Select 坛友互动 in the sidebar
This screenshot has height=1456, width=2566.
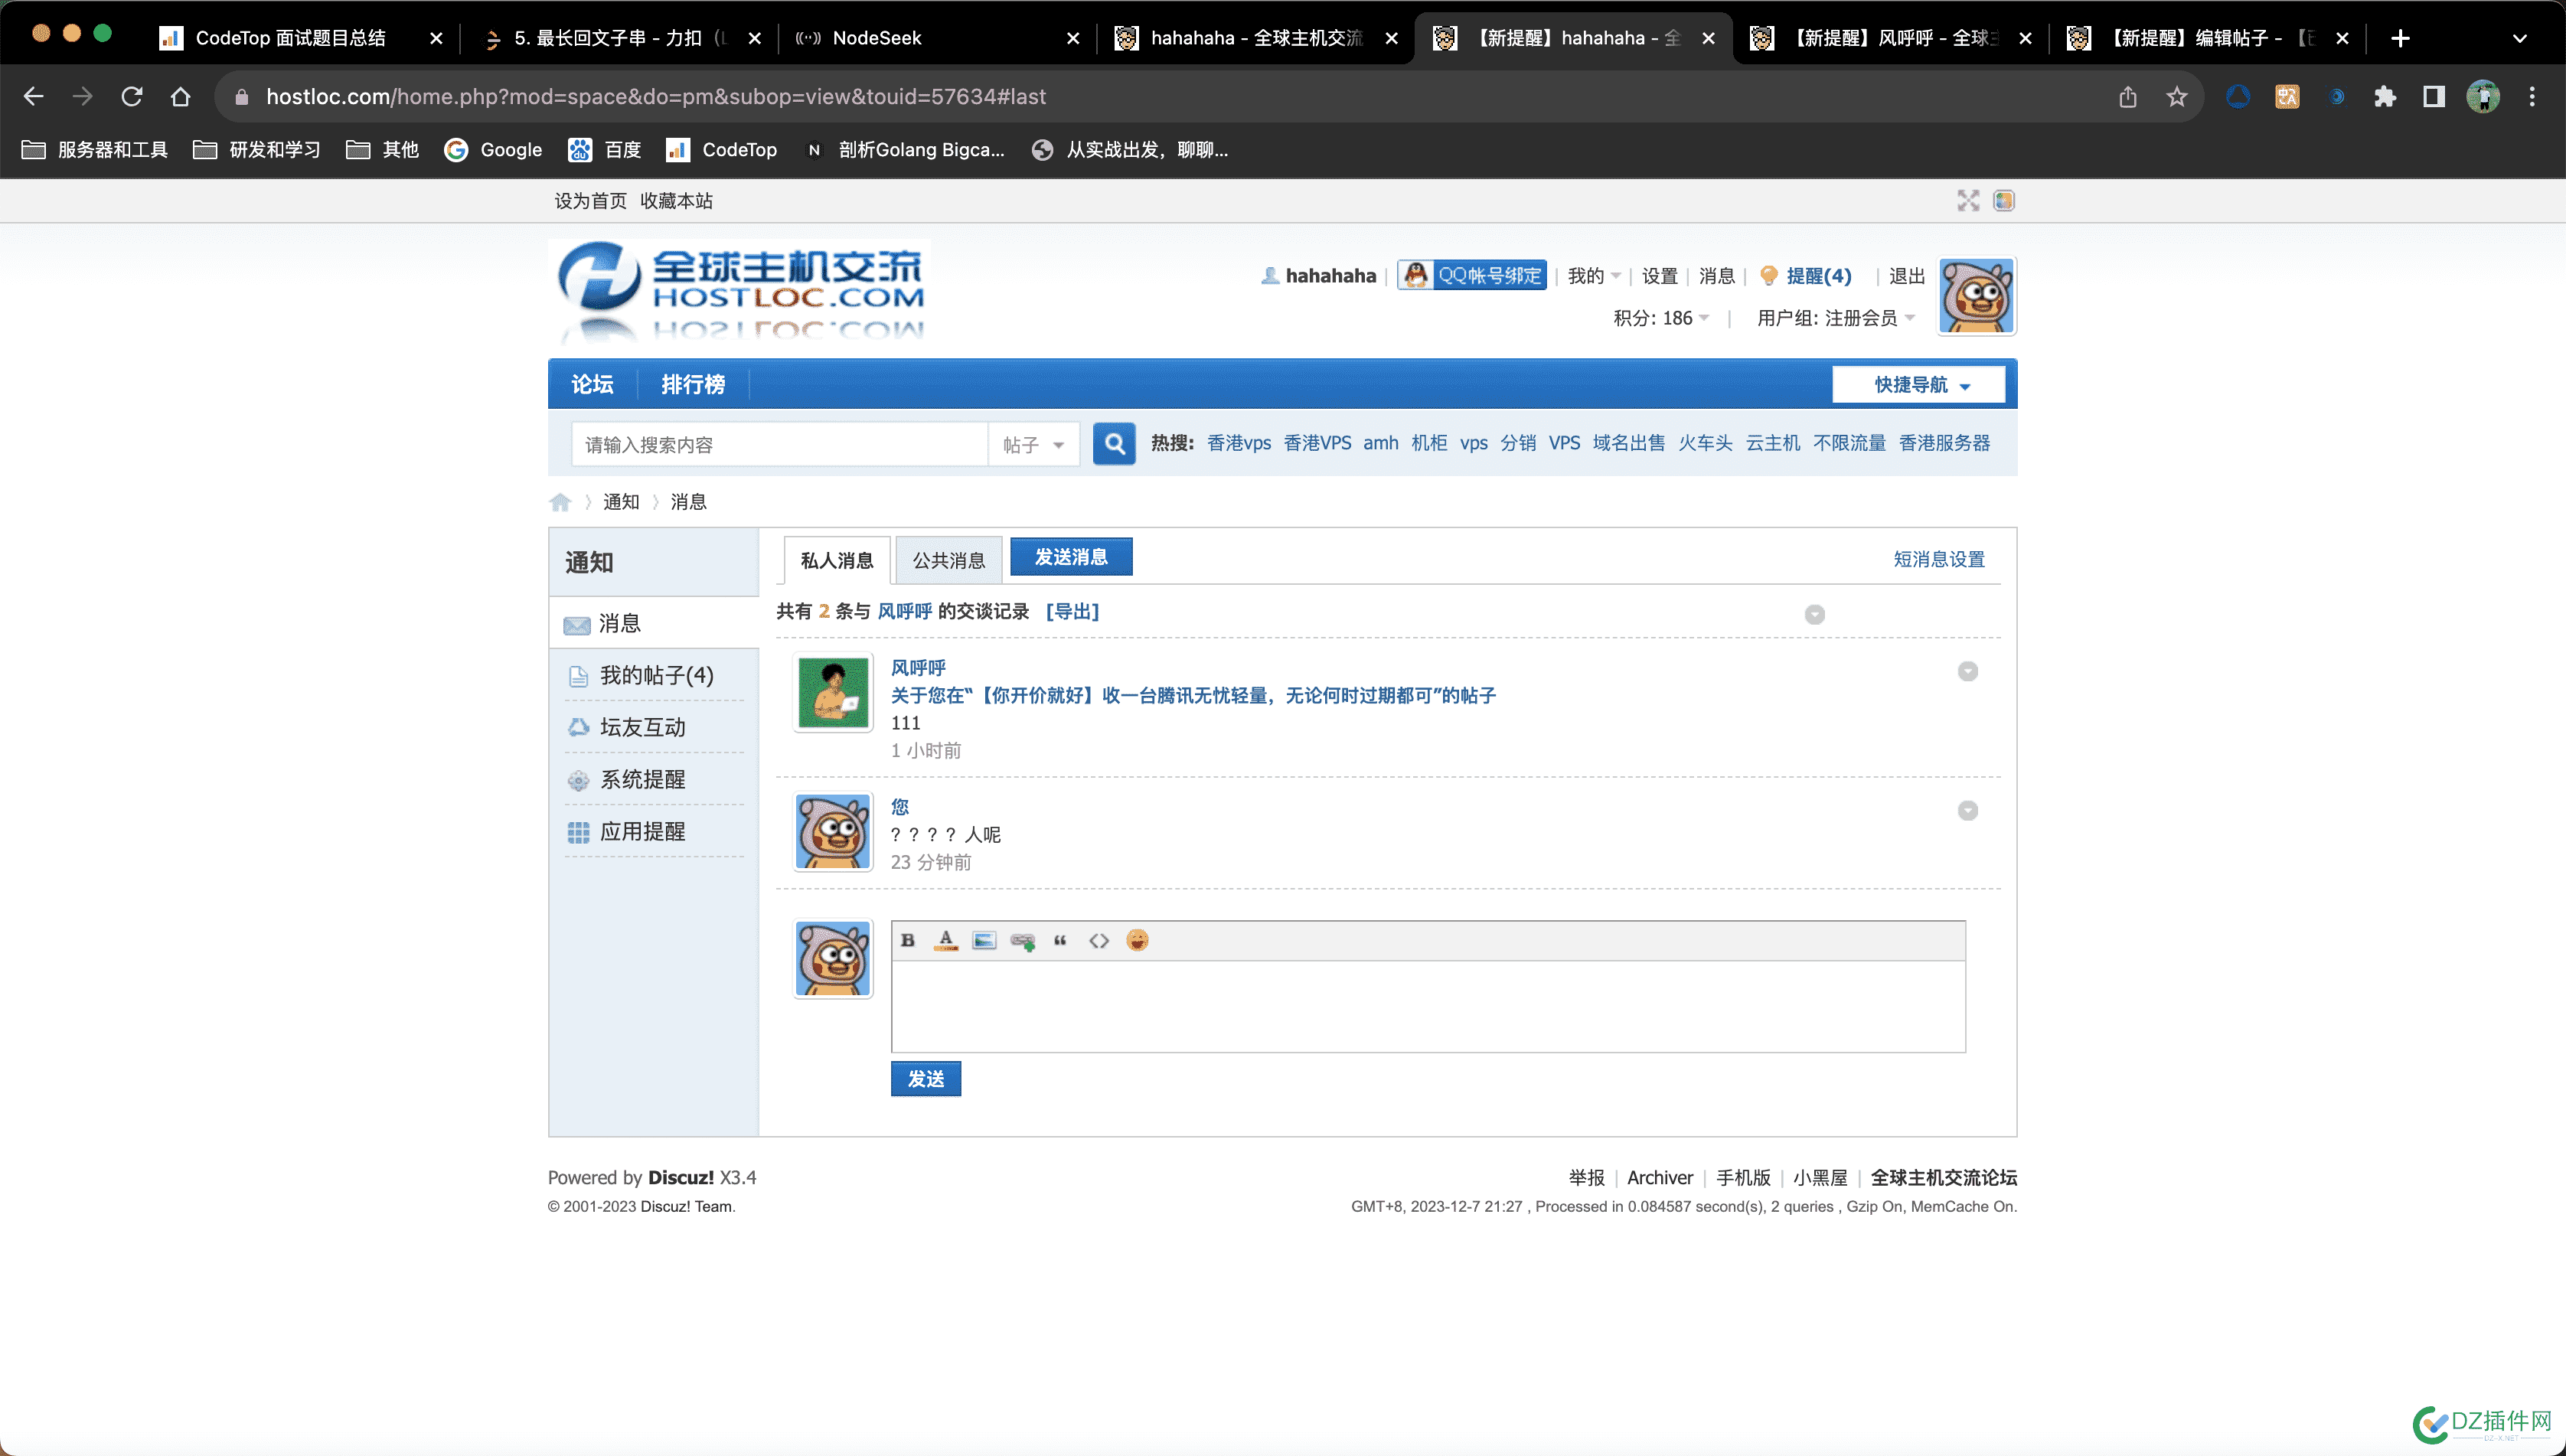click(x=642, y=727)
